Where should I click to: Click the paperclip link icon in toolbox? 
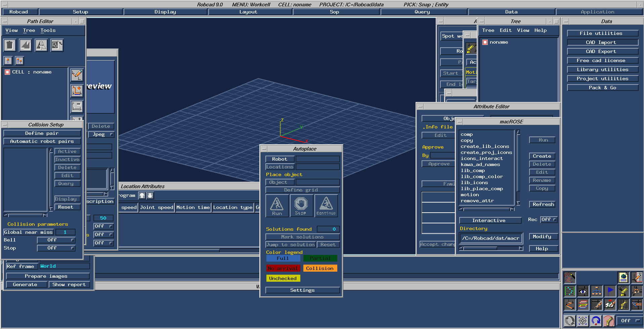(x=637, y=305)
